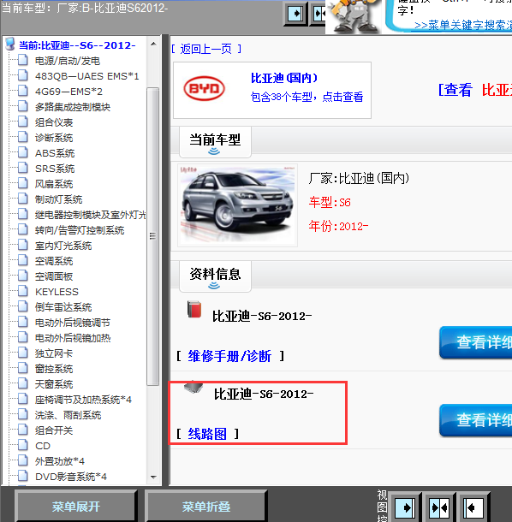
Task: Open the 线路图 link
Action: tap(207, 434)
